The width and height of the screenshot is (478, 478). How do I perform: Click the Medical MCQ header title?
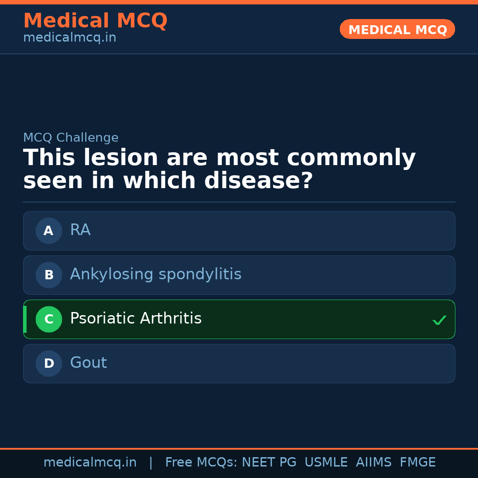95,20
